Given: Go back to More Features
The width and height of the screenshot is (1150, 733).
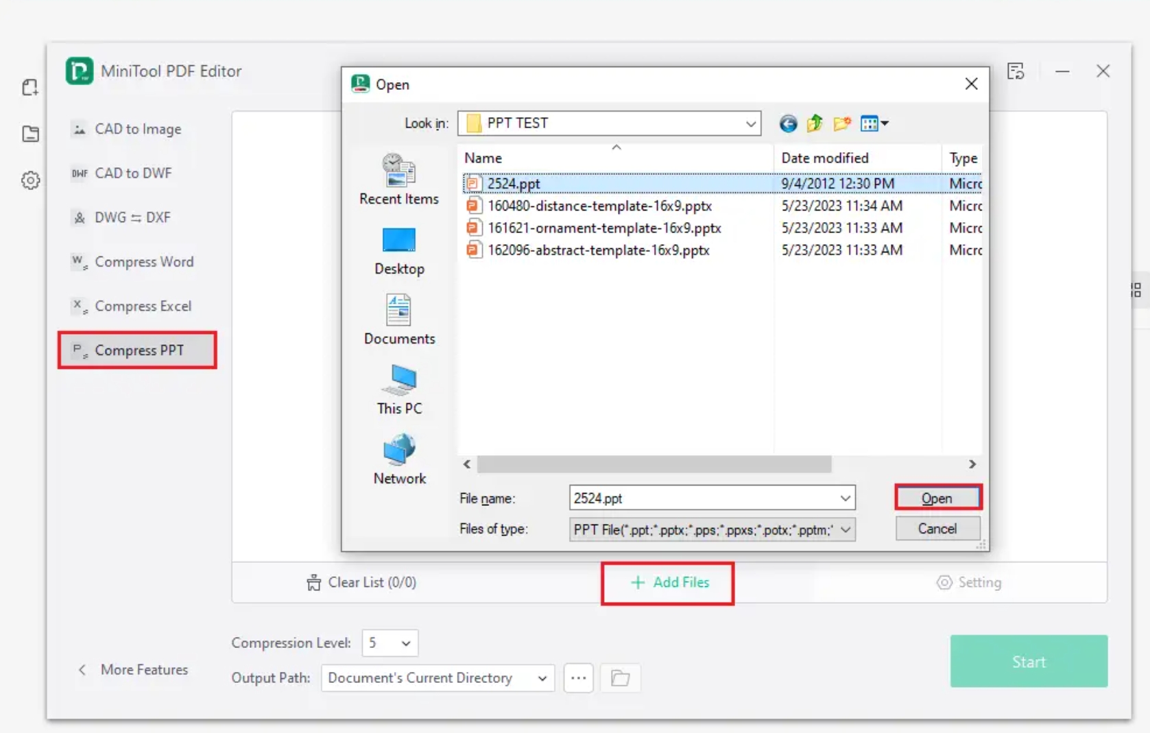Looking at the screenshot, I should tap(134, 669).
